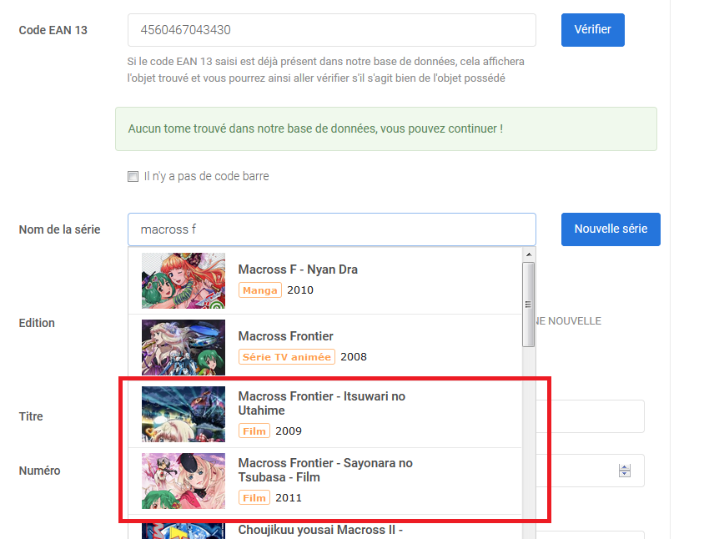Click the Film tag next to 2011

click(254, 497)
